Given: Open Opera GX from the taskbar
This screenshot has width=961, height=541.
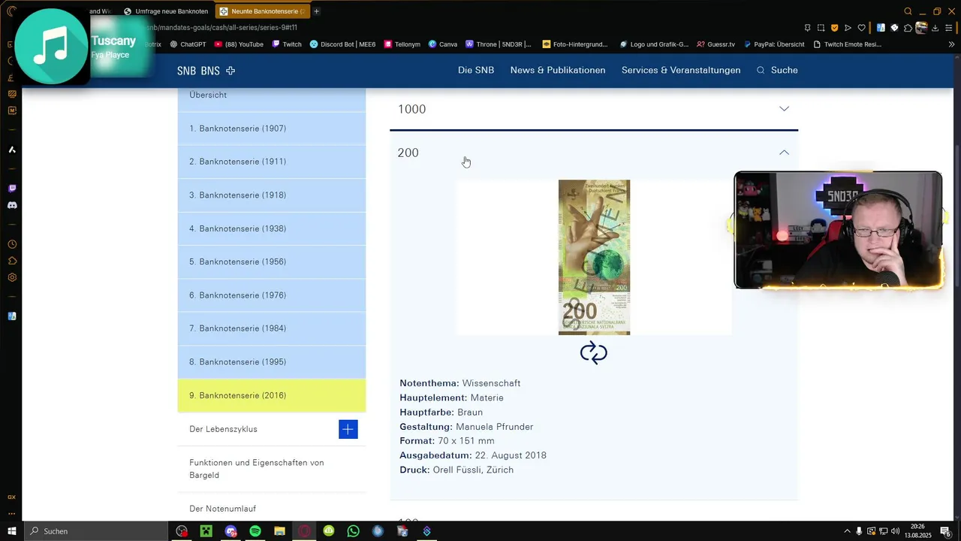Looking at the screenshot, I should (x=304, y=531).
